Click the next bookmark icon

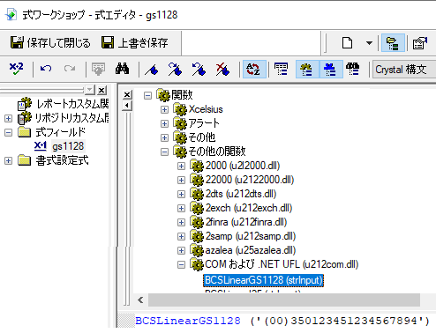(176, 69)
